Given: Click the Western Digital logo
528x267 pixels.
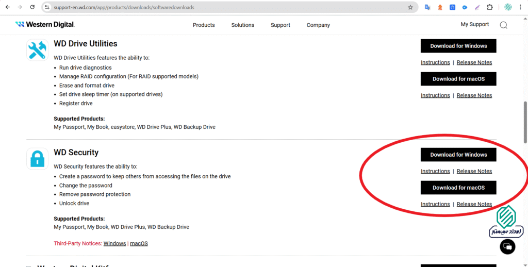Looking at the screenshot, I should click(45, 24).
